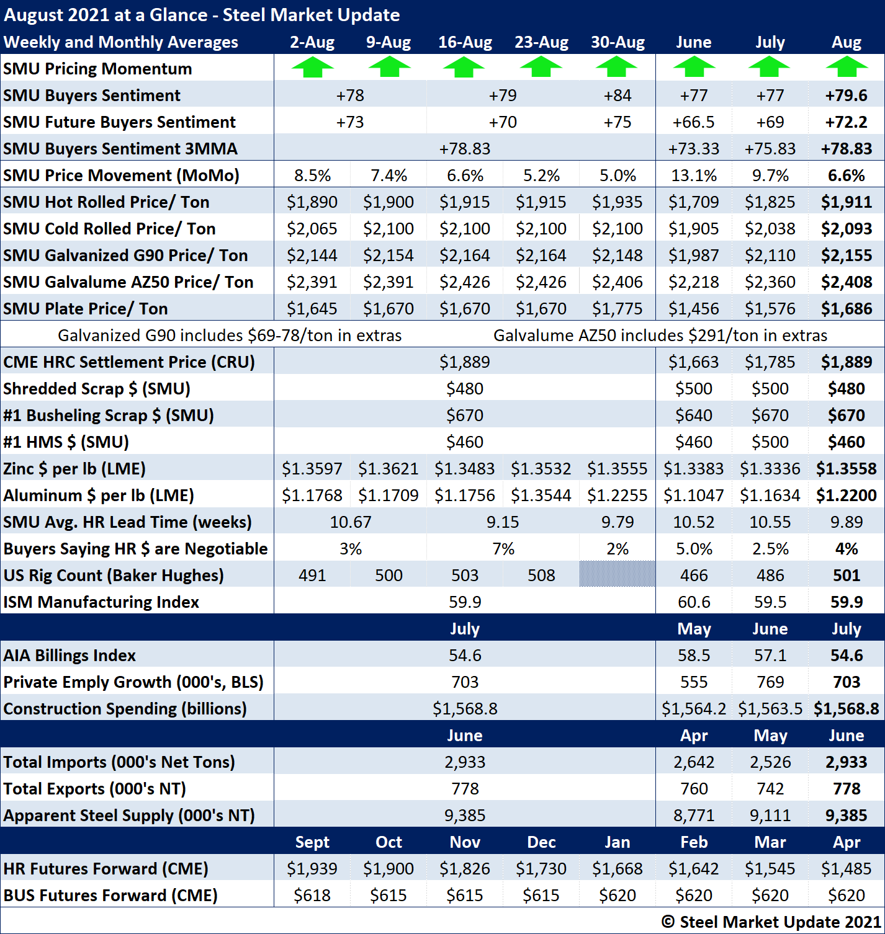Click the CME HRC Settlement Price row label

click(129, 362)
